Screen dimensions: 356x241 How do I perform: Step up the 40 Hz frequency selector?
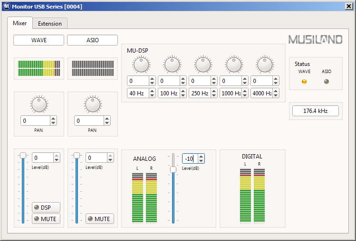point(152,91)
